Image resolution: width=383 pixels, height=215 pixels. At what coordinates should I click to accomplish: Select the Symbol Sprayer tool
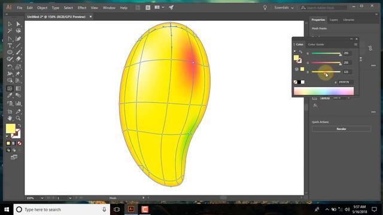pos(10,103)
